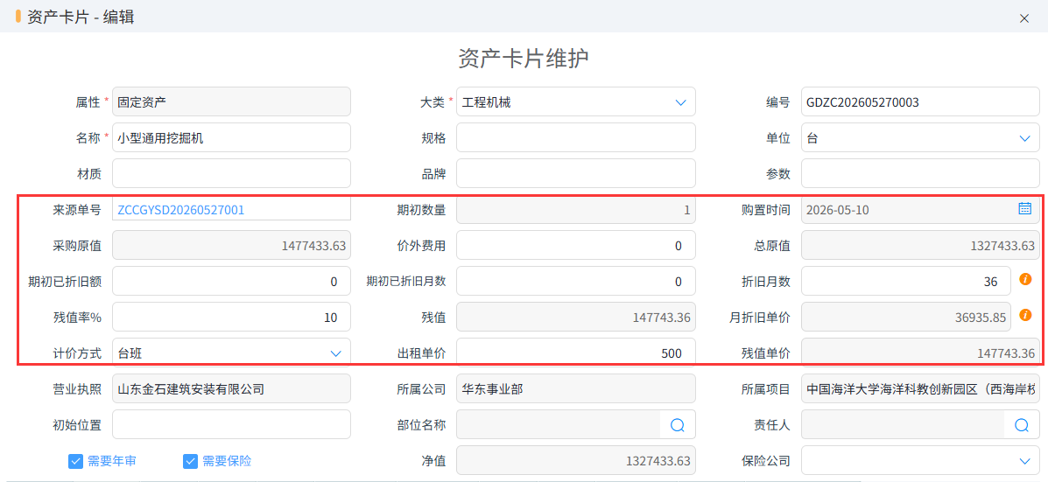Click the 价外费用 input field
The width and height of the screenshot is (1048, 482).
(576, 246)
